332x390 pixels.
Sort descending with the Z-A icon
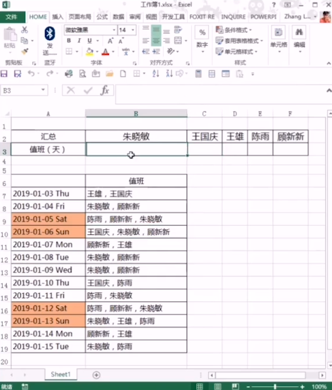(x=169, y=73)
